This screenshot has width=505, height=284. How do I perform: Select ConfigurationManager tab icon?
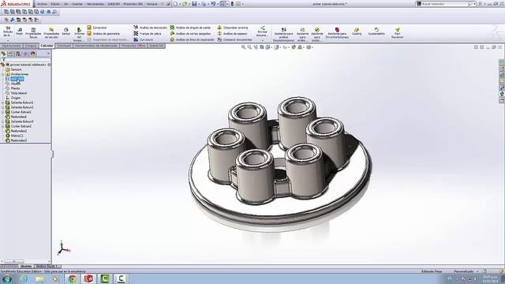[18, 54]
